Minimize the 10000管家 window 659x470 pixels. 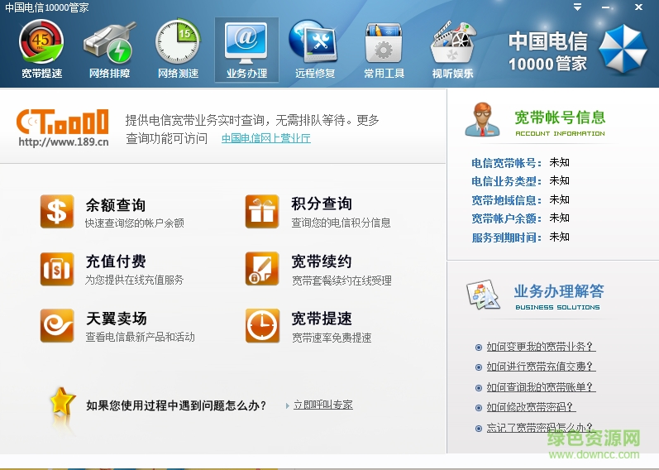pyautogui.click(x=605, y=7)
